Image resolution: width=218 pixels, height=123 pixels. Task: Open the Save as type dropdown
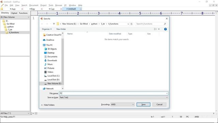pos(167,97)
